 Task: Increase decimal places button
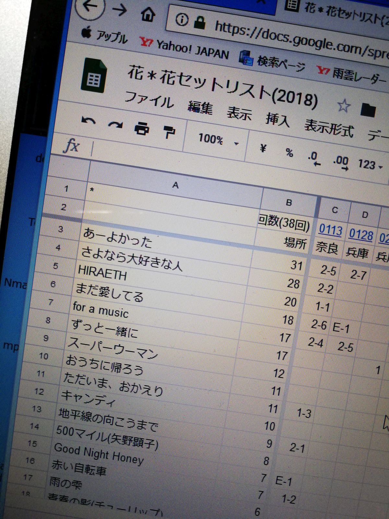coord(341,162)
